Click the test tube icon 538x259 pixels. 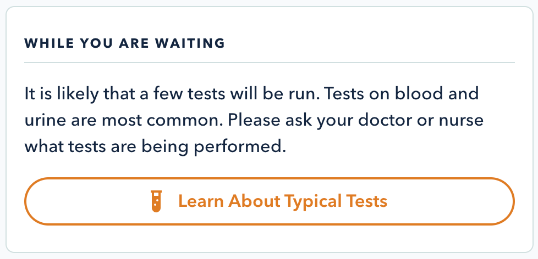[157, 201]
